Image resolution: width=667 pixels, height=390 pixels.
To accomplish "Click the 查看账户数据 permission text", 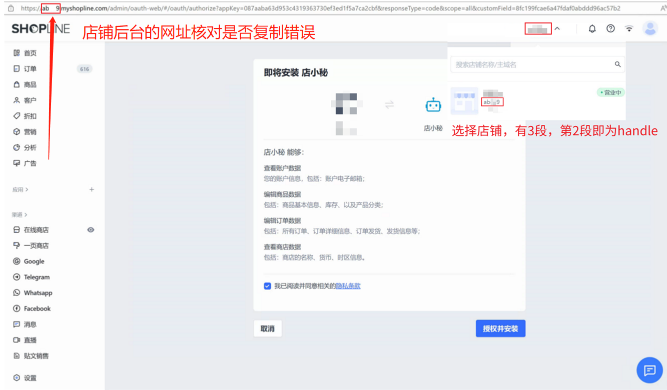I will pyautogui.click(x=282, y=168).
